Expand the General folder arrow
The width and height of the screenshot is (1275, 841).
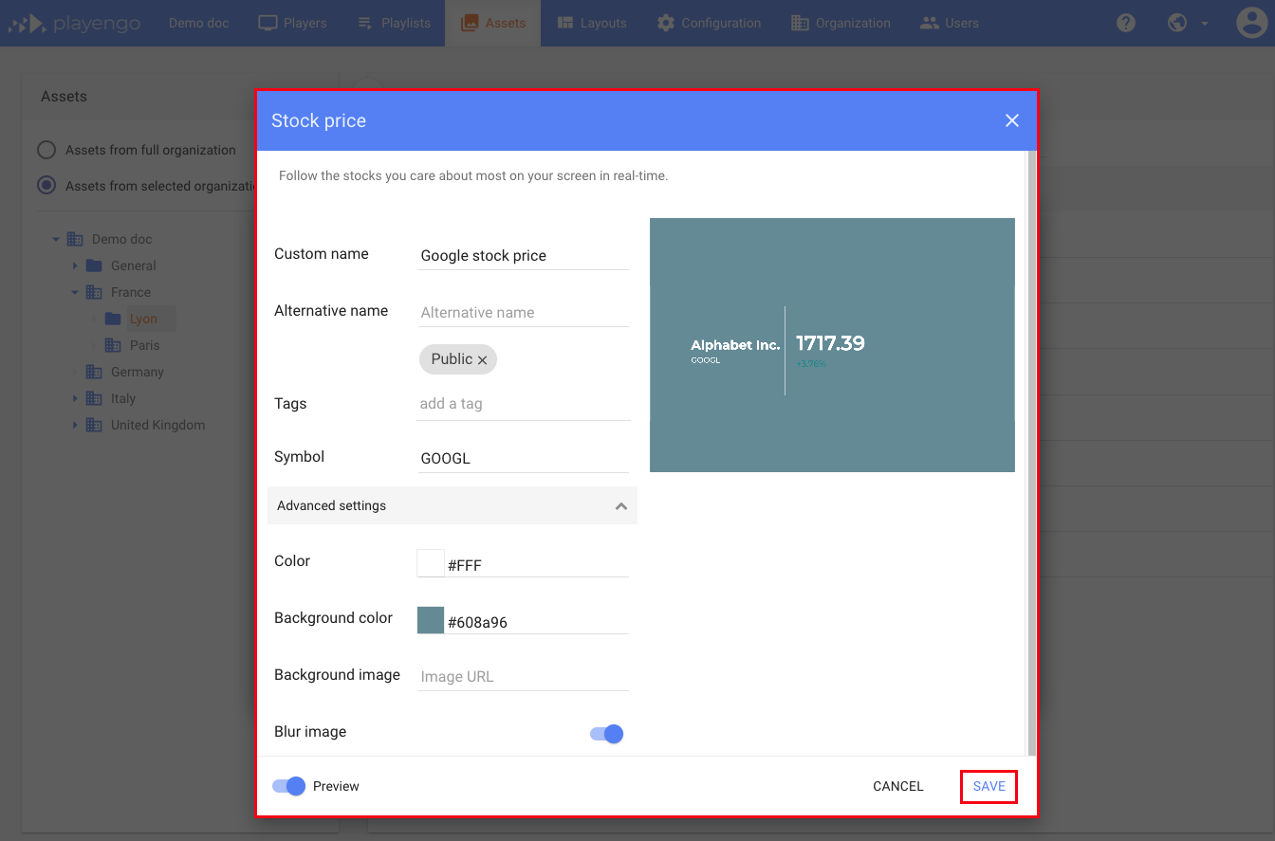(x=75, y=266)
